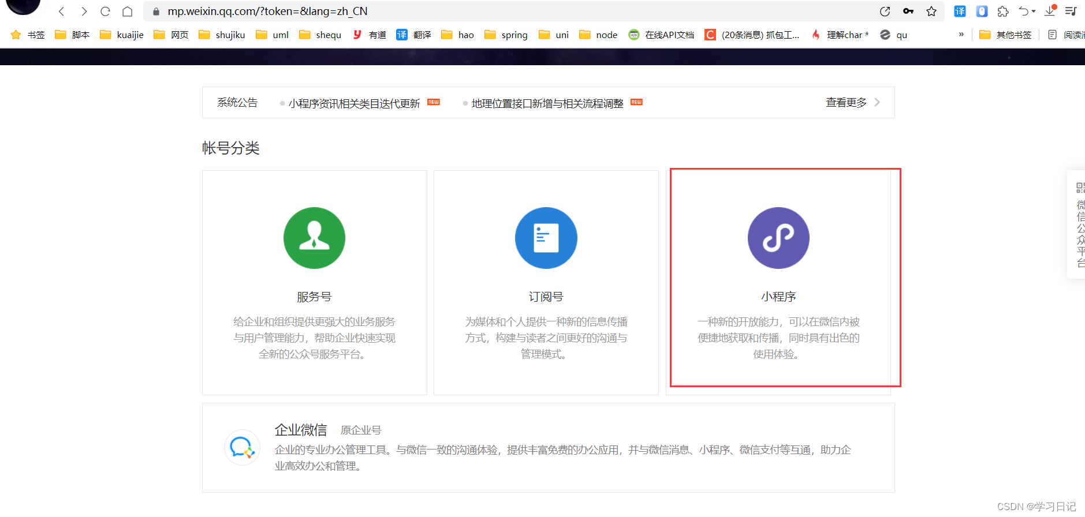The width and height of the screenshot is (1085, 517).
Task: Bookmark this page with the star icon
Action: (931, 12)
